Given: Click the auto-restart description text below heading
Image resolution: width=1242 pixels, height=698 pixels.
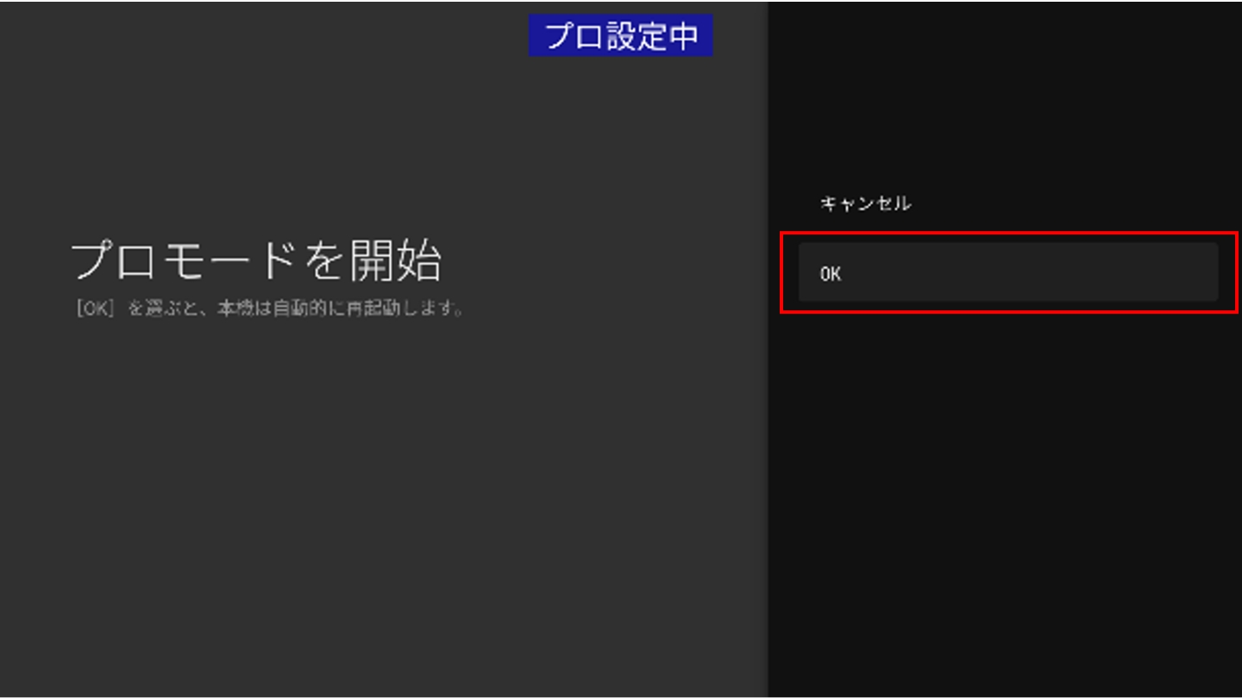Looking at the screenshot, I should coord(270,308).
